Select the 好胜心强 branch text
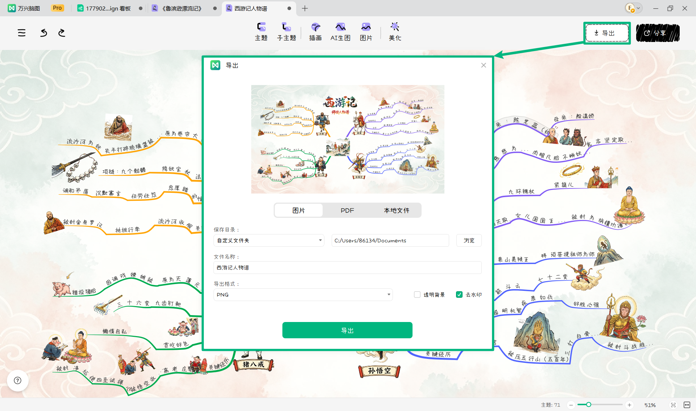Image resolution: width=696 pixels, height=411 pixels. (586, 304)
